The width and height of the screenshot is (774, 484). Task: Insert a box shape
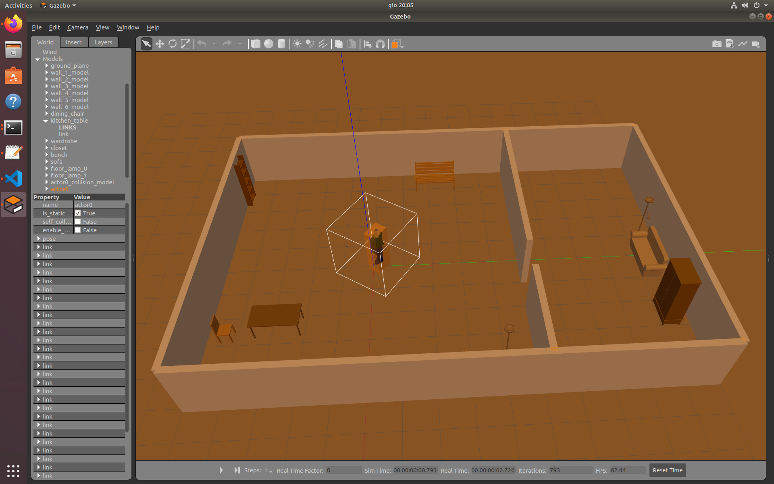256,44
